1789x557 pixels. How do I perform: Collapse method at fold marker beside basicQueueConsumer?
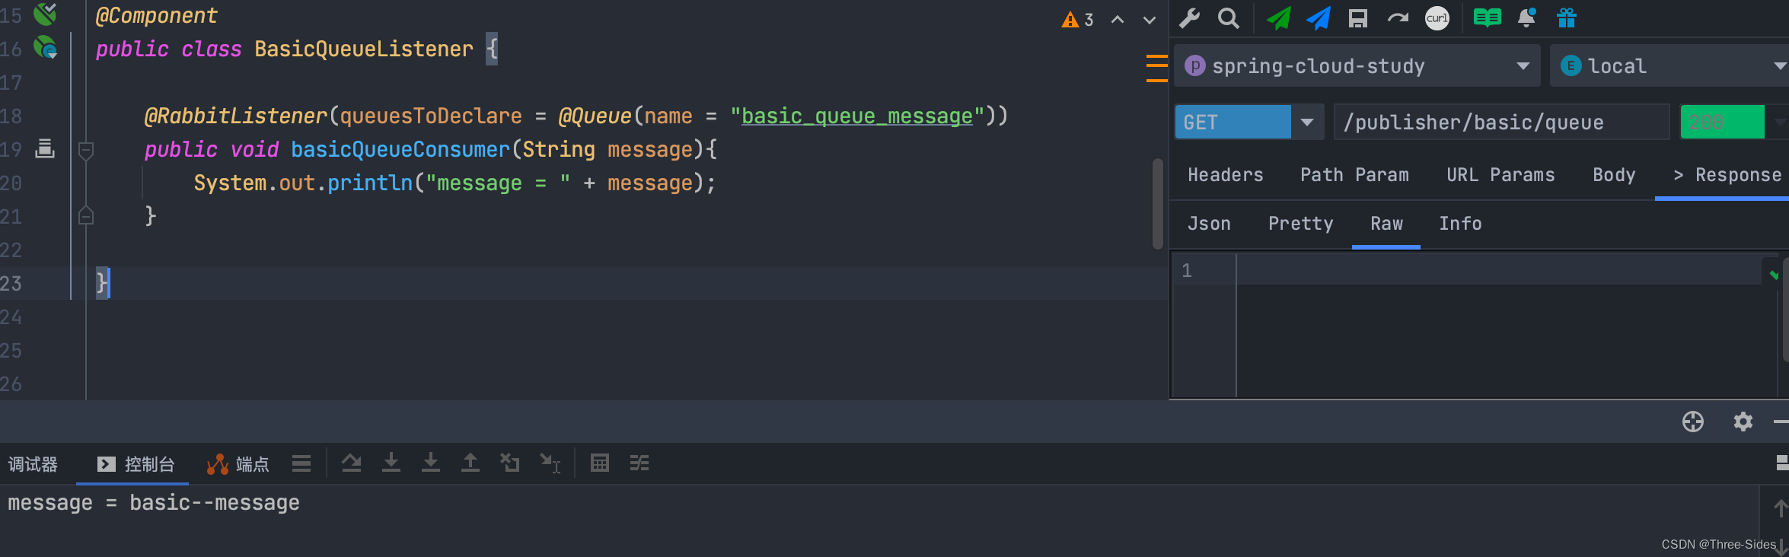point(86,150)
